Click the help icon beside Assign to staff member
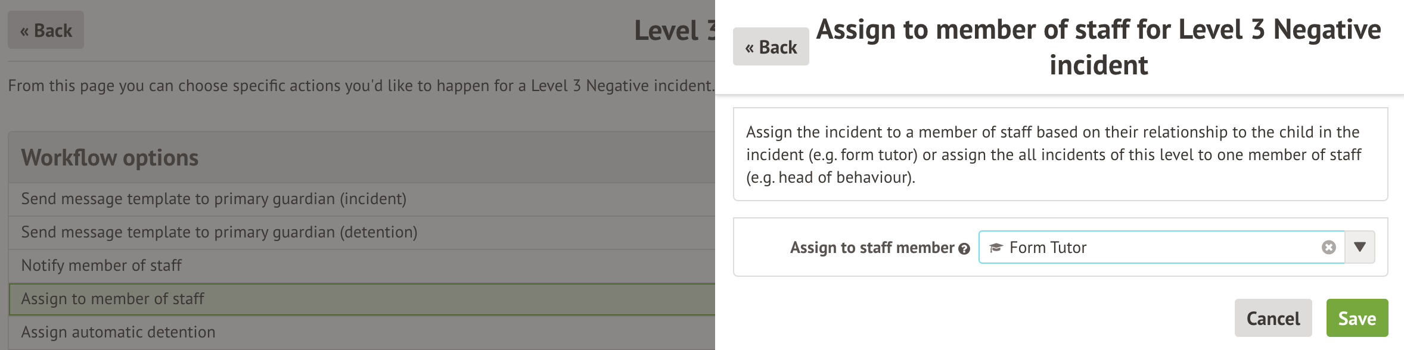Viewport: 1404px width, 350px height. tap(964, 249)
